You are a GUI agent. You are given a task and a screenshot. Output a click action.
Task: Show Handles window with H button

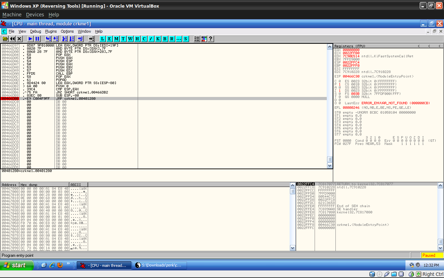137,39
